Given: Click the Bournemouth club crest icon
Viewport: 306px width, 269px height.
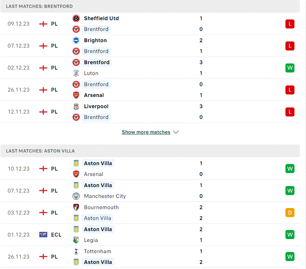Looking at the screenshot, I should tap(76, 207).
